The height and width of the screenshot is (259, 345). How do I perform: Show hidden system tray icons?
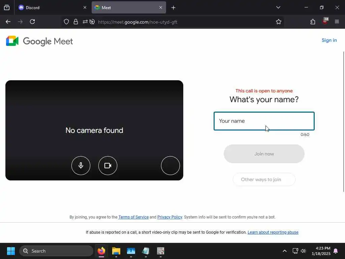(x=284, y=251)
